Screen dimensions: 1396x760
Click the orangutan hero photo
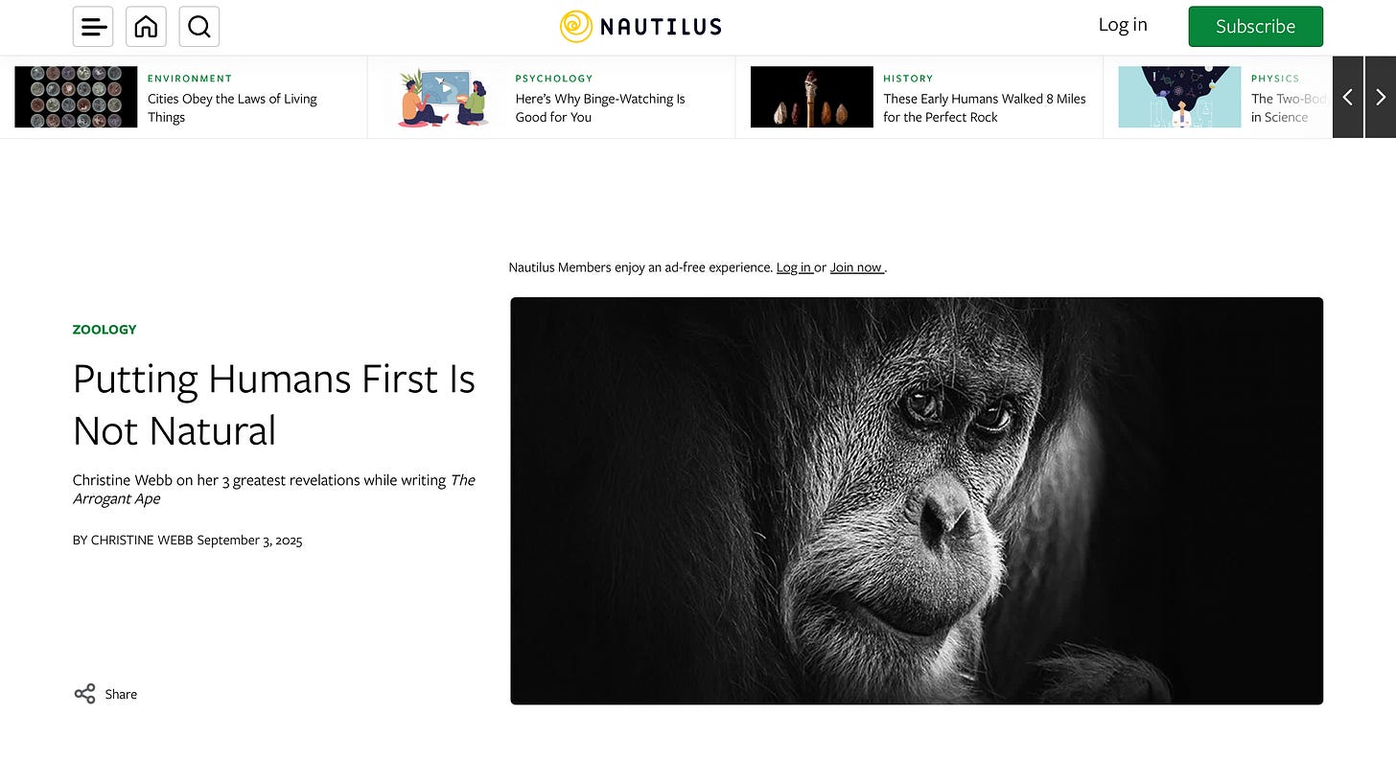pyautogui.click(x=917, y=500)
